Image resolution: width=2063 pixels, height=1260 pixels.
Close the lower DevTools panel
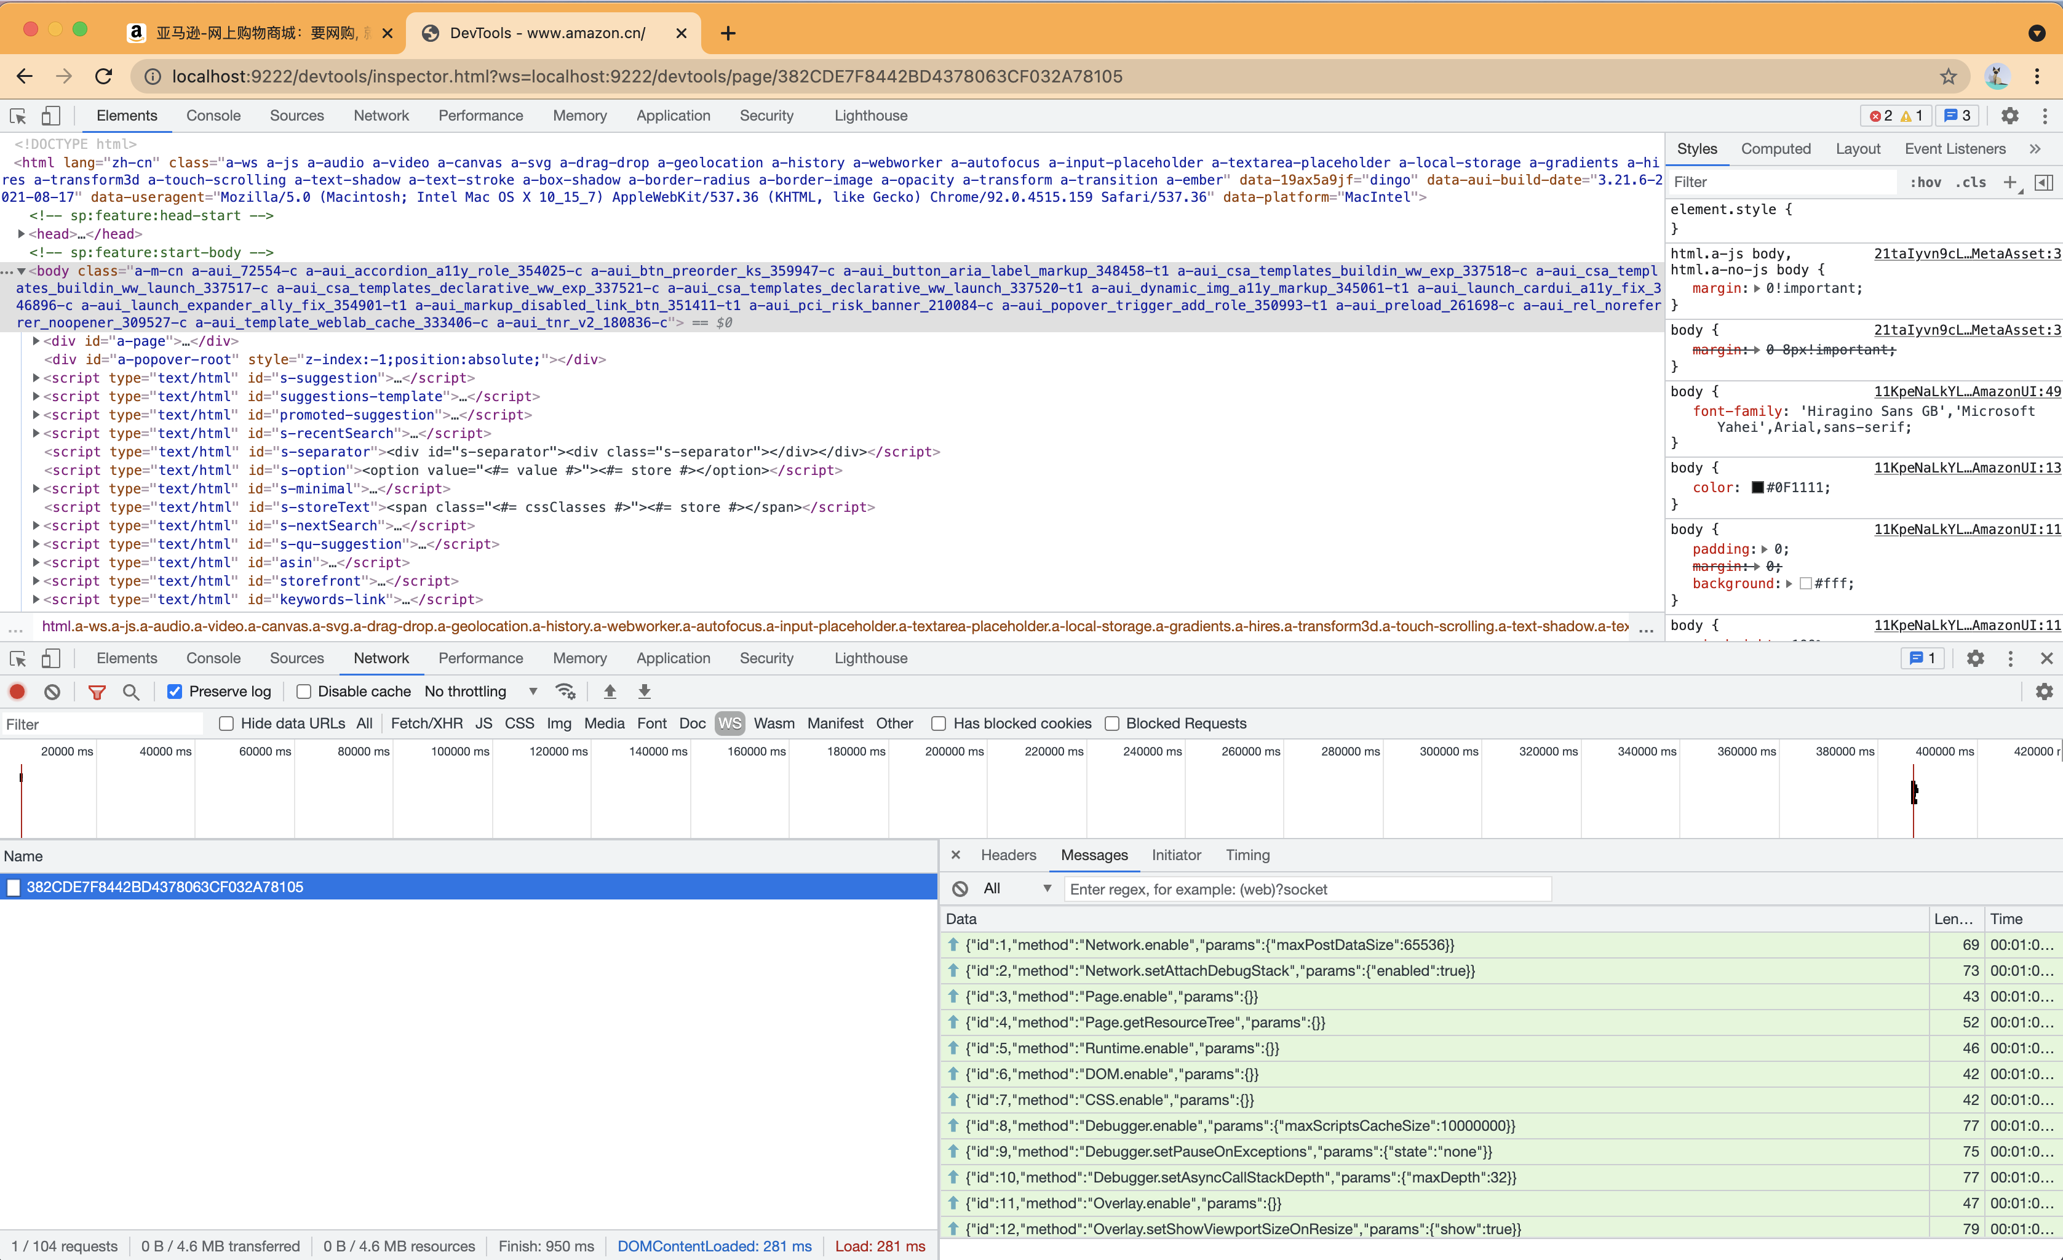click(2046, 658)
